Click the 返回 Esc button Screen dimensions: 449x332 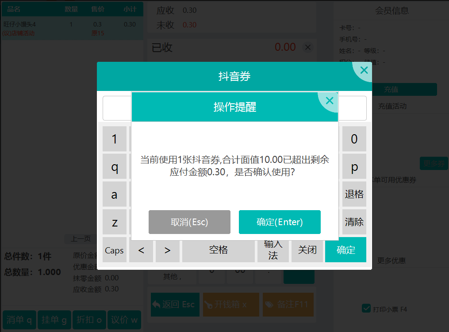coord(175,305)
